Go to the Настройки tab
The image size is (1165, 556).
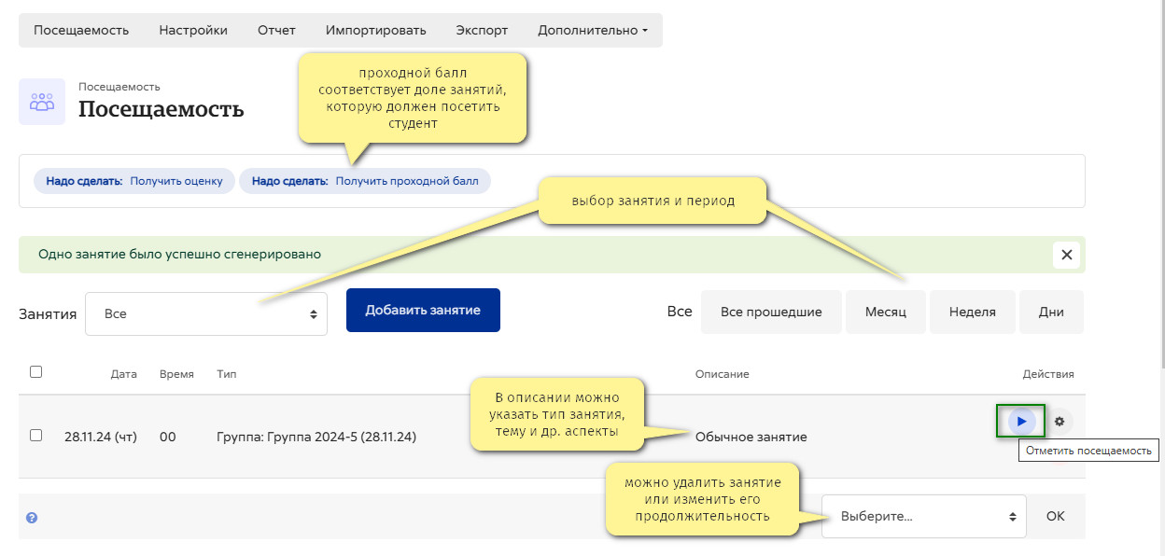193,30
